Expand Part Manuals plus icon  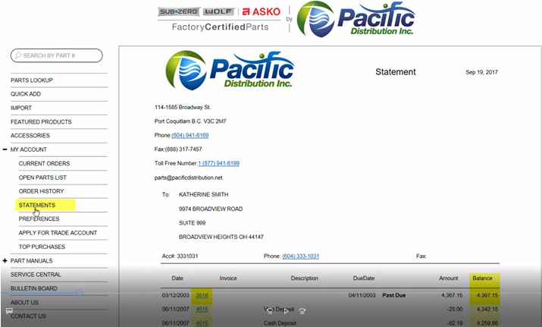coord(5,260)
